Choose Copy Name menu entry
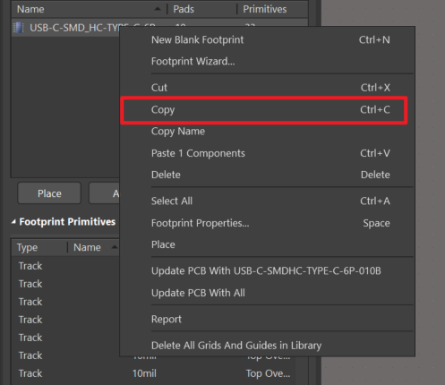The image size is (445, 385). click(267, 131)
